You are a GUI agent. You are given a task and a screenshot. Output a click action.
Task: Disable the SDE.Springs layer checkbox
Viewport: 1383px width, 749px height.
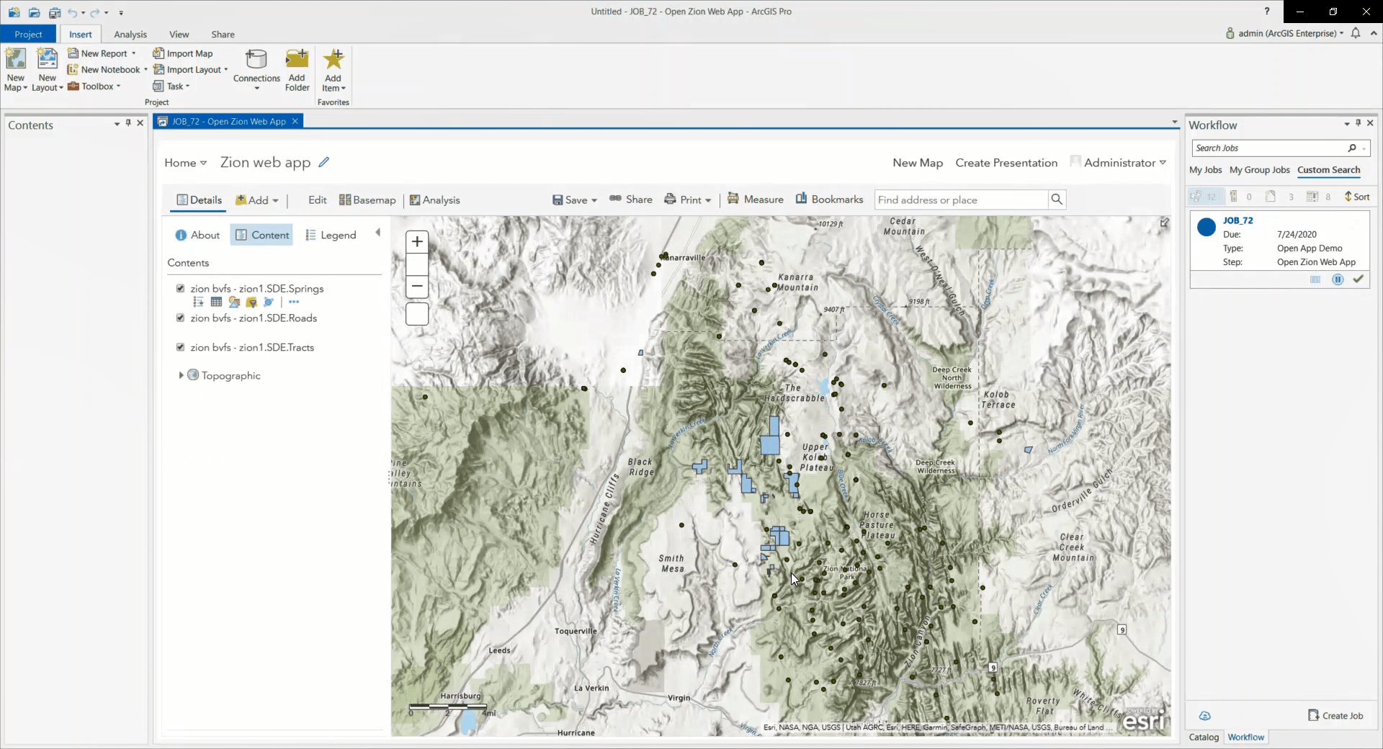coord(181,288)
